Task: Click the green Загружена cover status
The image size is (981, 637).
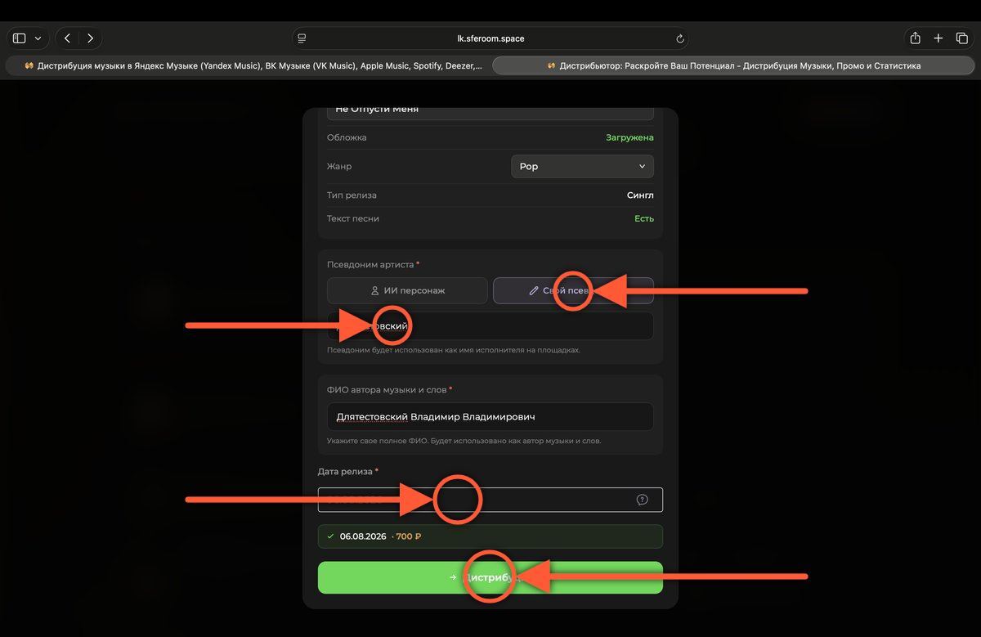Action: (629, 137)
